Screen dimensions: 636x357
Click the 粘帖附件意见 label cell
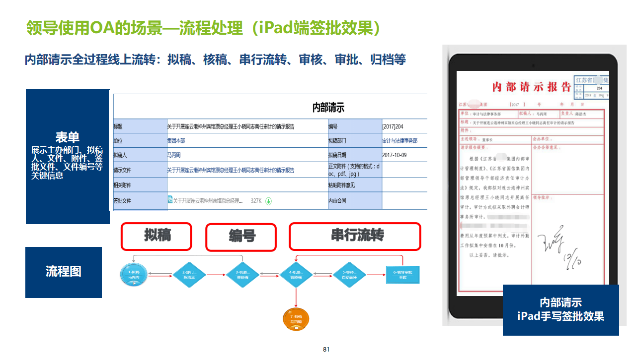[x=355, y=185]
